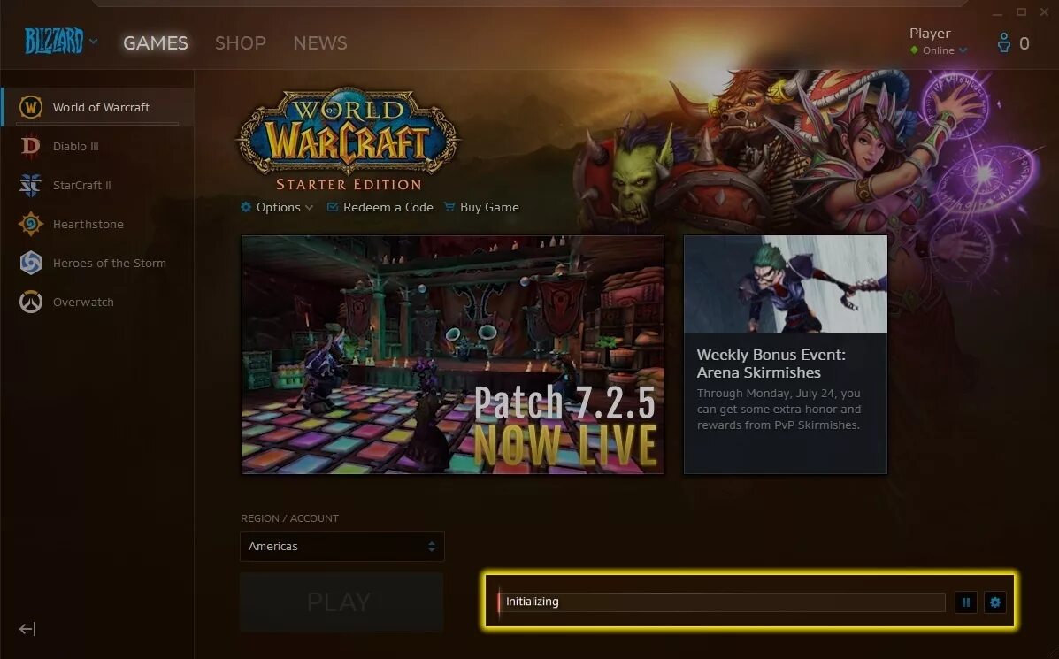Open download settings gear icon
This screenshot has width=1059, height=659.
pos(994,602)
